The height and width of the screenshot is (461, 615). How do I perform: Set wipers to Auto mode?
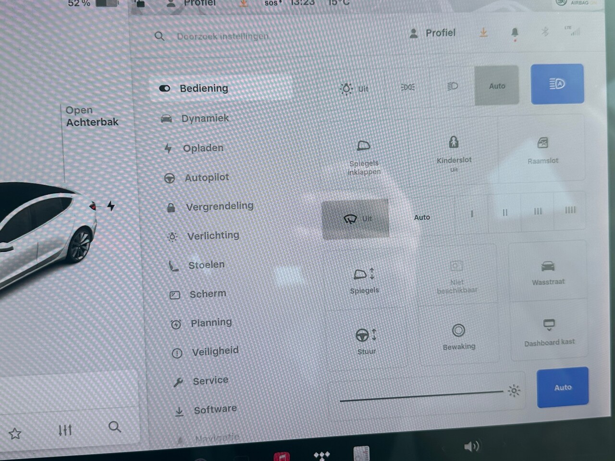coord(422,218)
